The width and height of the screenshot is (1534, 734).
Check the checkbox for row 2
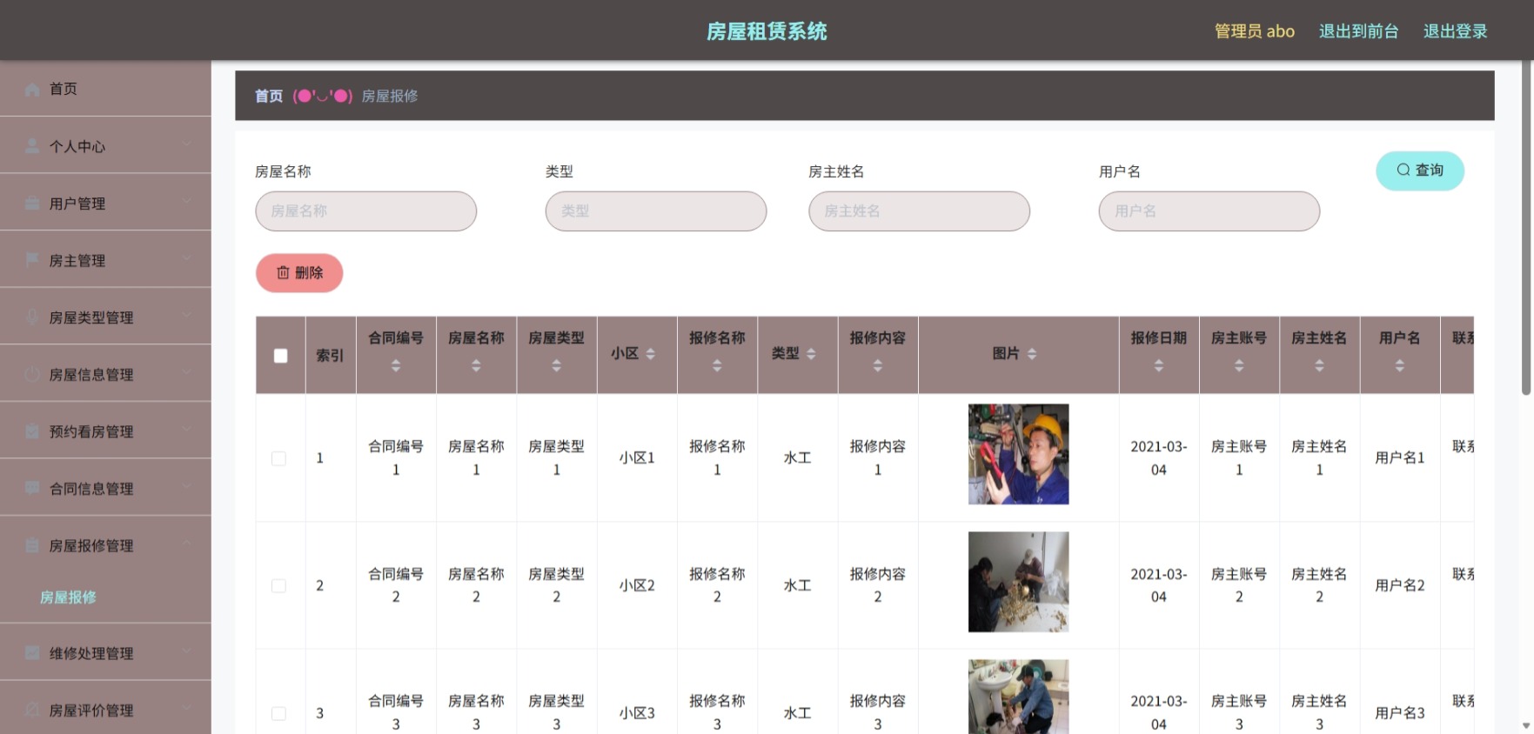point(278,586)
